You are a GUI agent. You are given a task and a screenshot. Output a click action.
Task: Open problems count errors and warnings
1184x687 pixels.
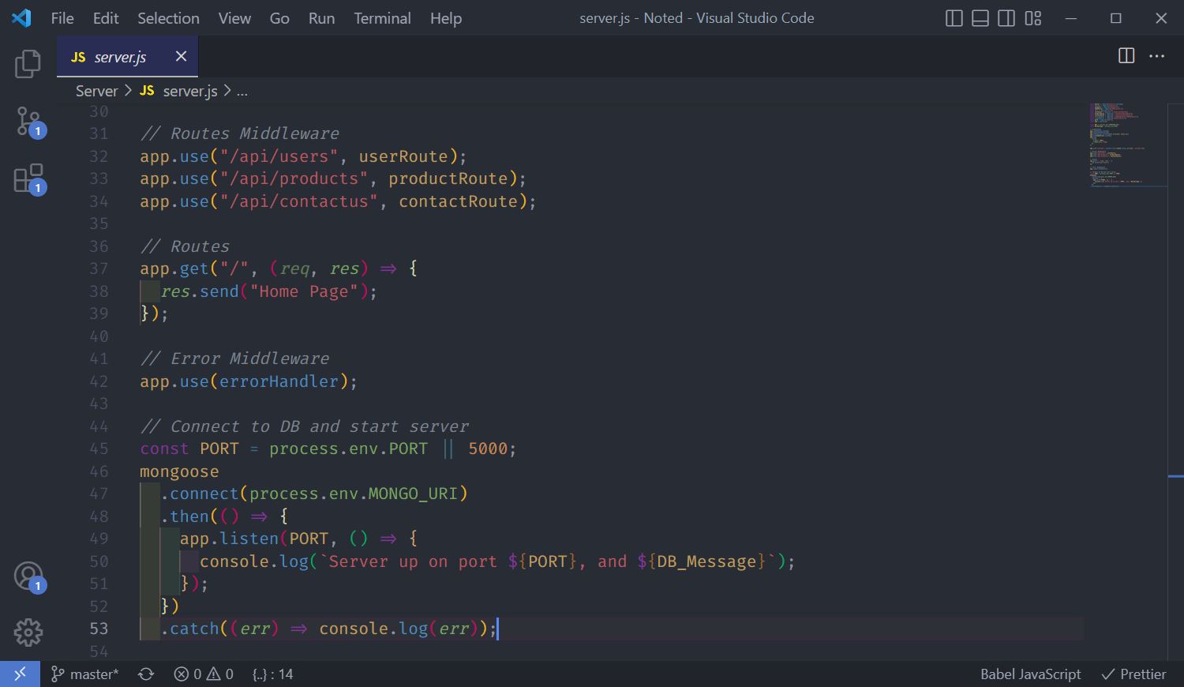click(x=204, y=674)
